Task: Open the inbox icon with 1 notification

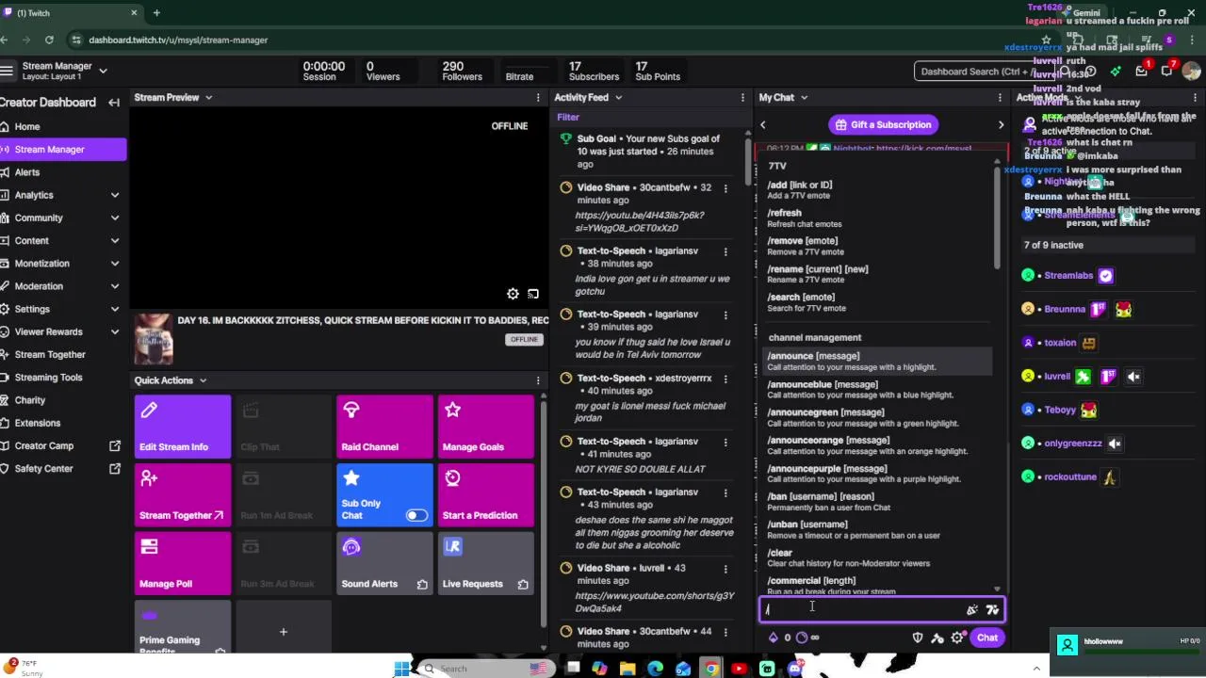Action: [x=1142, y=71]
